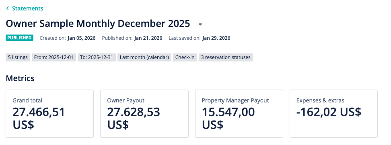Click the Owner Payout metric card
391x145 pixels.
[x=144, y=114]
